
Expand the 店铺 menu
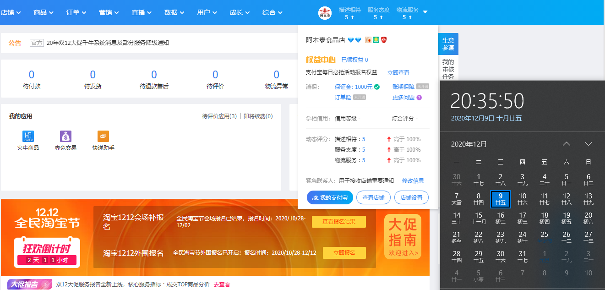point(11,12)
